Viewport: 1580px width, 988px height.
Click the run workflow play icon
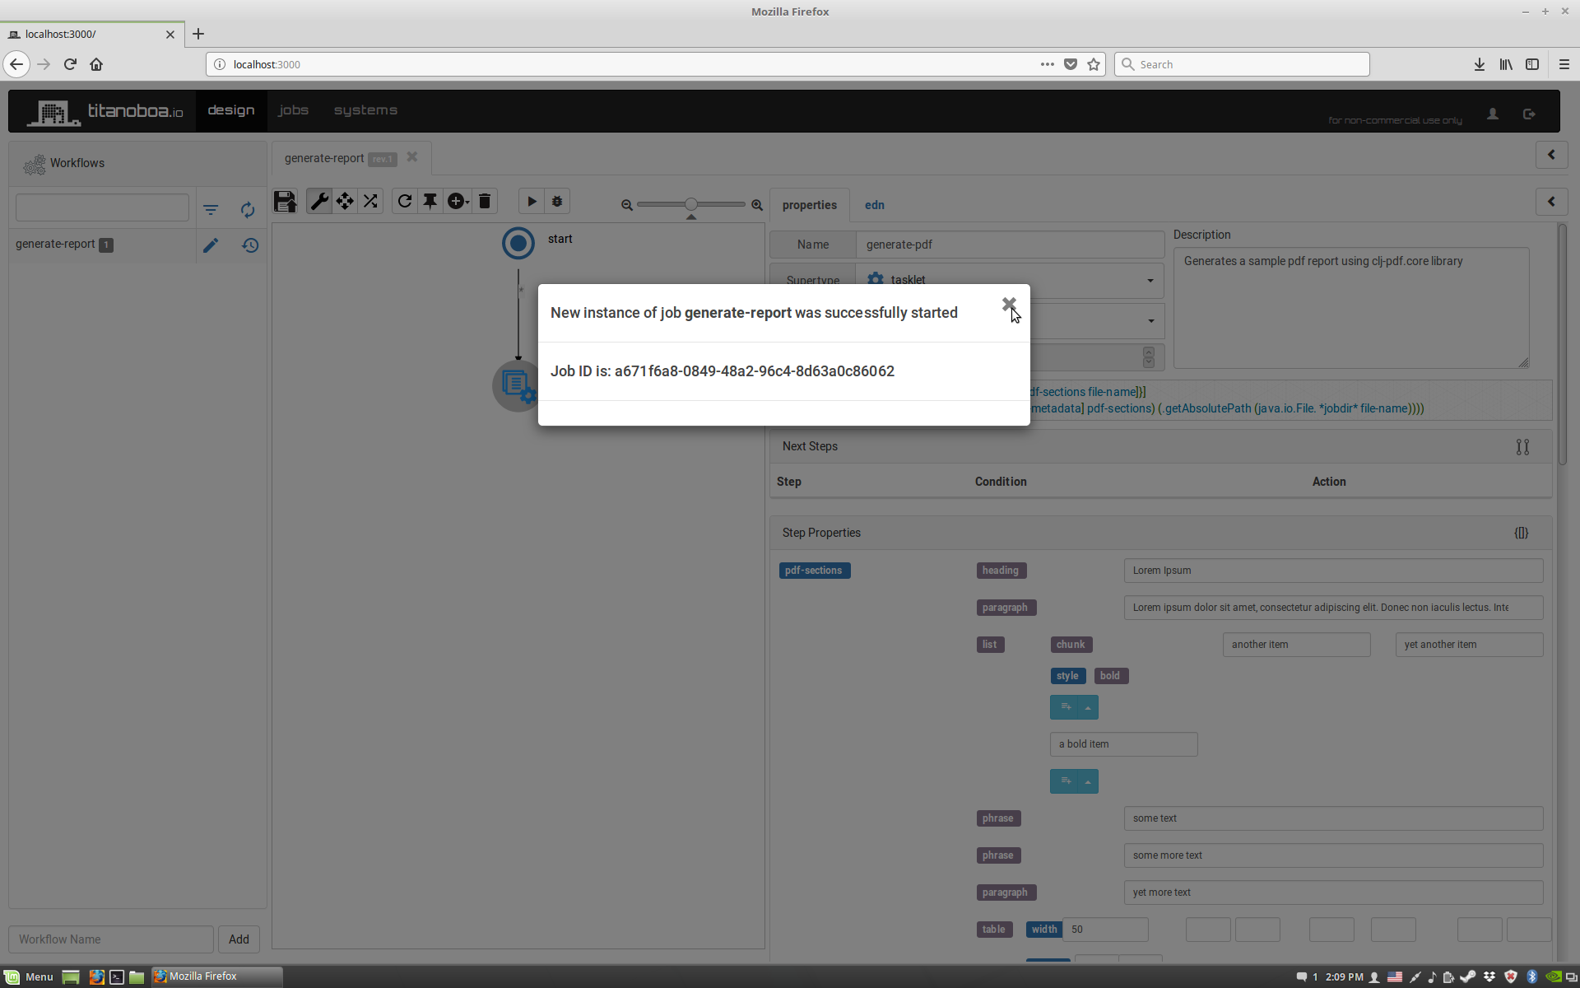(x=532, y=202)
